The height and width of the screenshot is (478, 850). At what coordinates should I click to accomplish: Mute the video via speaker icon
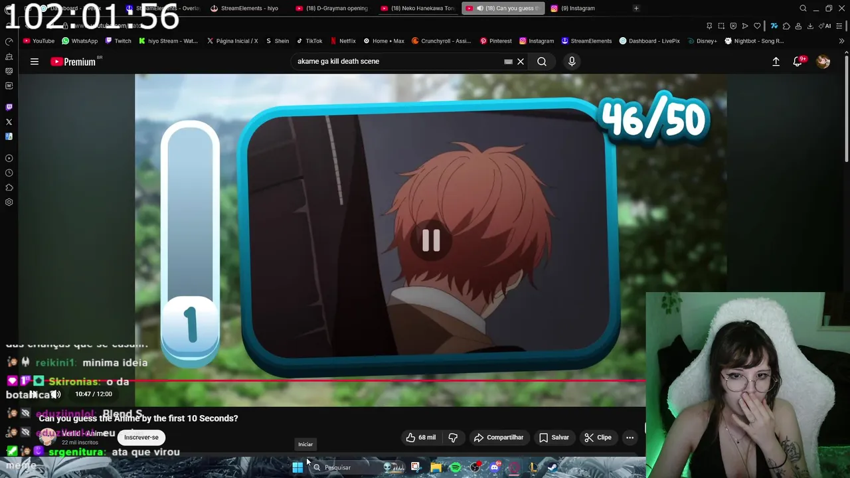(x=56, y=394)
